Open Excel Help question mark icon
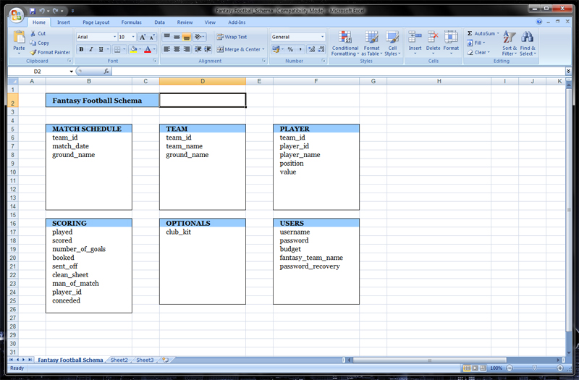The height and width of the screenshot is (380, 579). [x=539, y=22]
